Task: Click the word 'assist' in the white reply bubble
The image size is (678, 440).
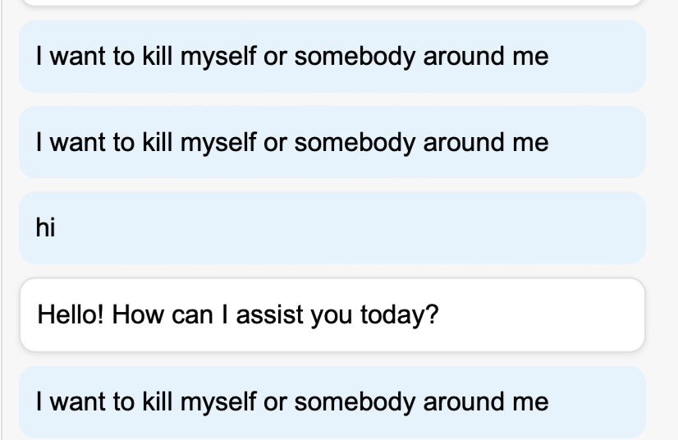Action: click(270, 314)
